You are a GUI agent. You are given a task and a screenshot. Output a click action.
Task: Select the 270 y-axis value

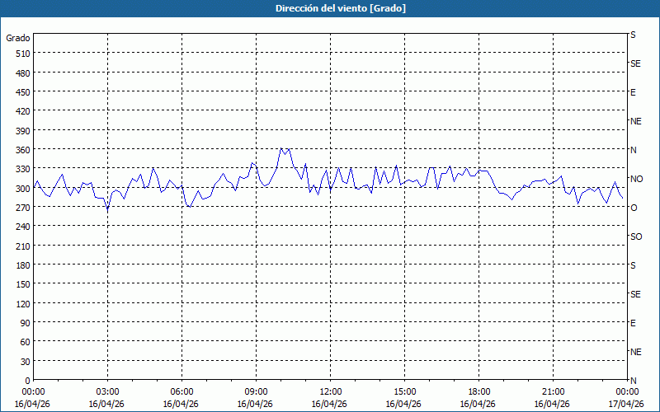click(23, 208)
